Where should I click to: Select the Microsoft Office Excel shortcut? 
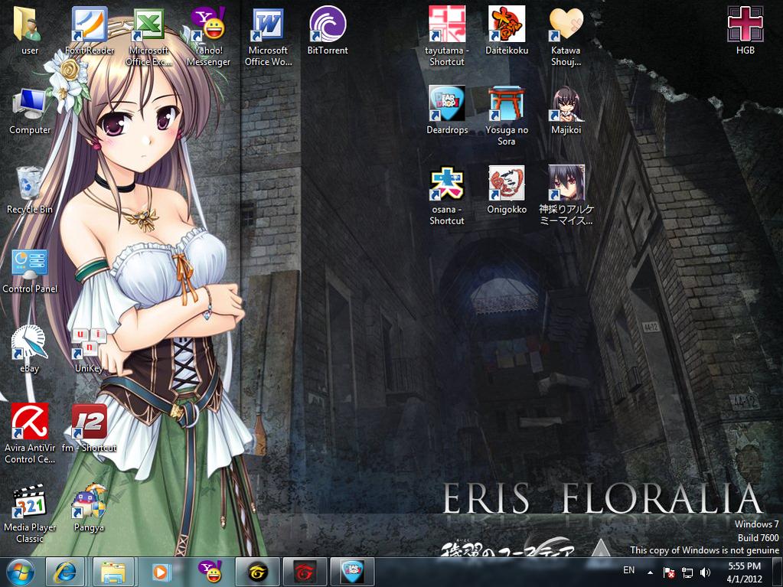coord(148,25)
